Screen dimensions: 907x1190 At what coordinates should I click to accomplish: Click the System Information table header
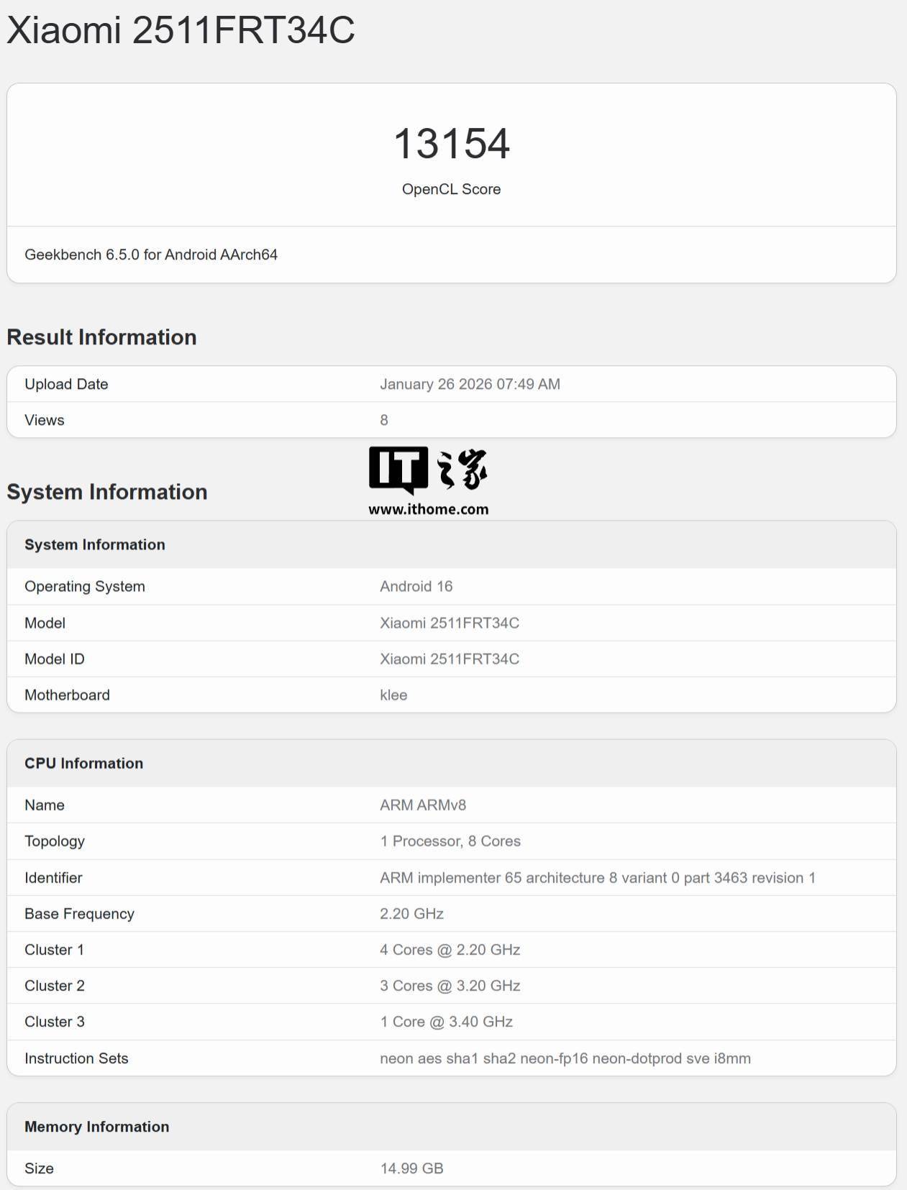[95, 544]
